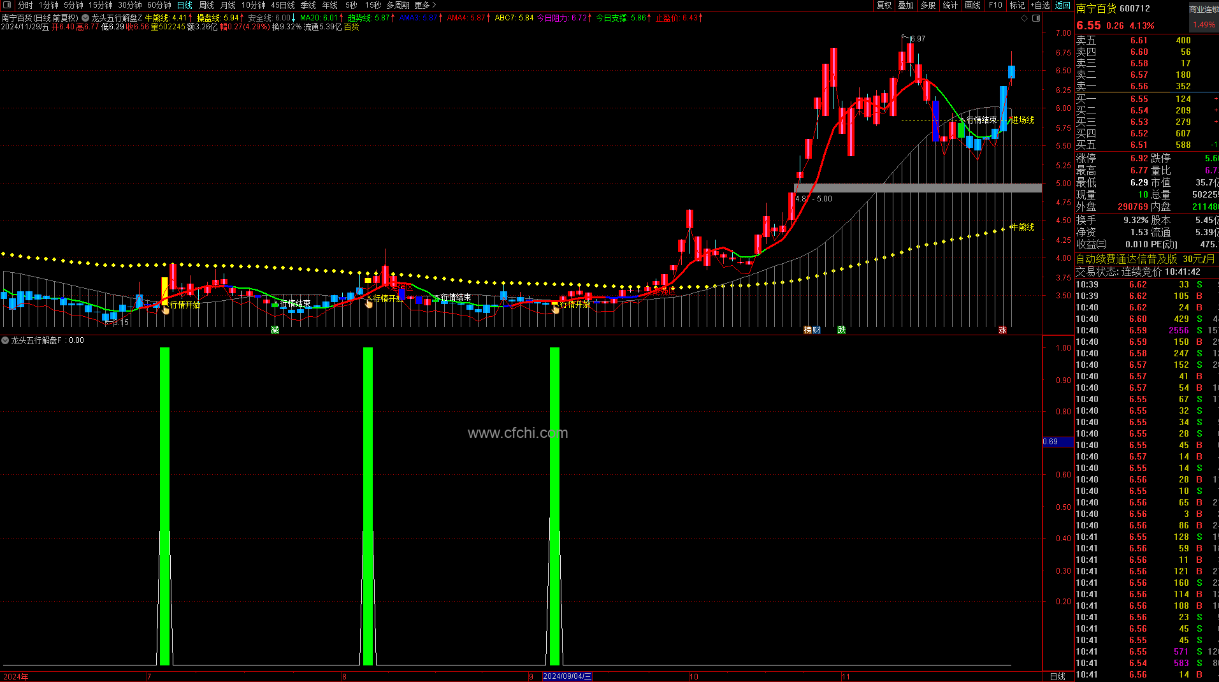Screen dimensions: 1219x682
Task: Click the 返回 back button
Action: point(1063,5)
